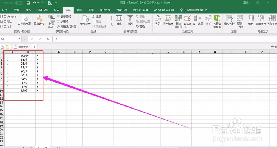277x148 pixels.
Task: Select cell B10 containing 73分
Action: point(28,91)
